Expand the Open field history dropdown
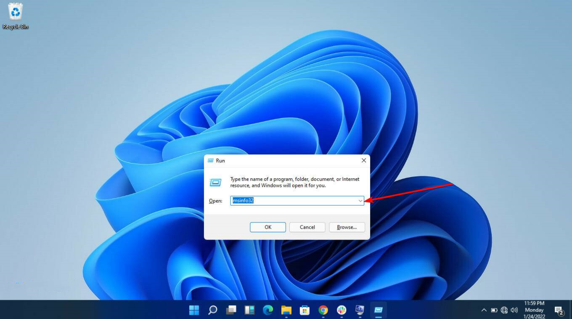This screenshot has height=319, width=572. point(360,201)
